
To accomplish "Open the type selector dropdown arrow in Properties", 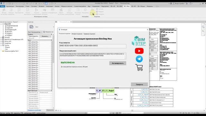I will click(53, 27).
